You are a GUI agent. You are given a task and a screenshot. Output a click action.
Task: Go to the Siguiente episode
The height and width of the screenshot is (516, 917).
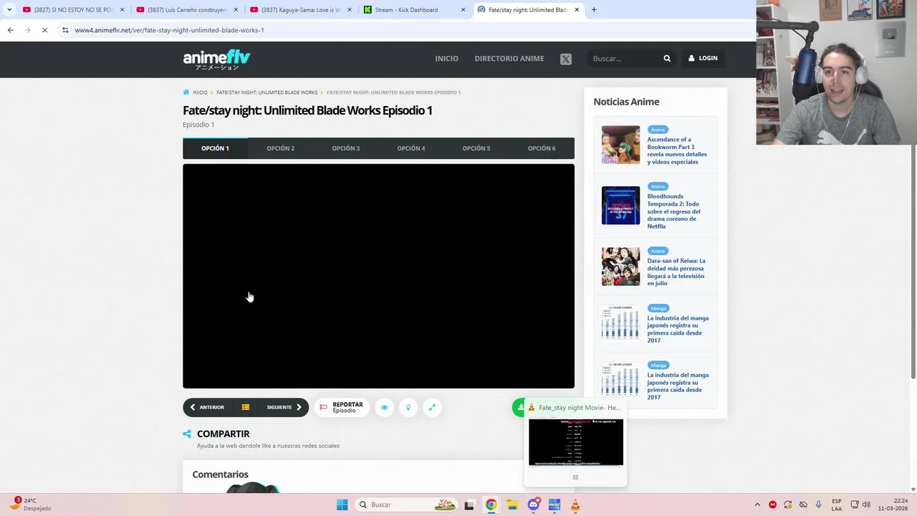pos(284,407)
